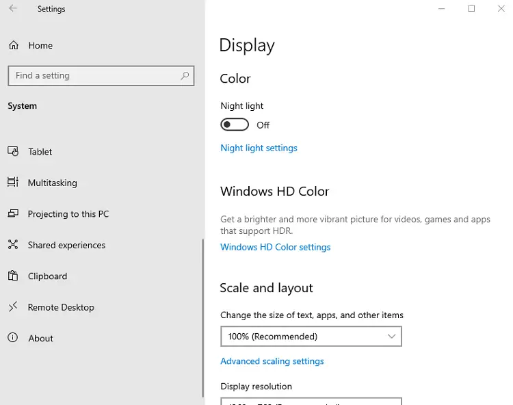Viewport: 513px width, 405px height.
Task: Click the back arrow in Settings
Action: click(13, 8)
